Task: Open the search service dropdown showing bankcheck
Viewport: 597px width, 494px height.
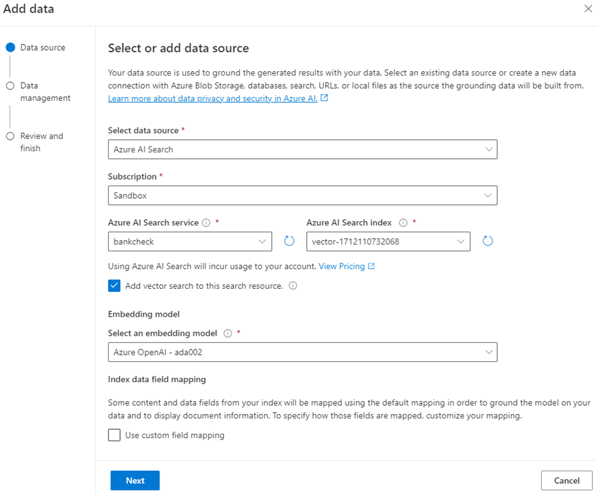Action: [190, 241]
